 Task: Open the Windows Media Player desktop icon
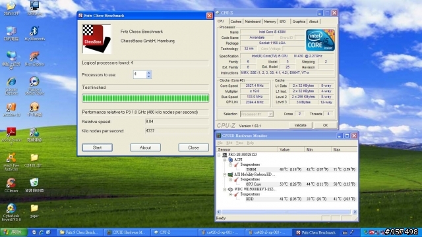(34, 86)
